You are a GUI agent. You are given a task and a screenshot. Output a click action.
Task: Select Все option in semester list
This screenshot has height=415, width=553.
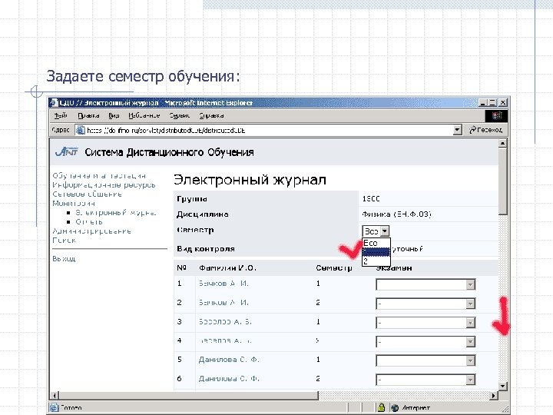click(x=376, y=243)
